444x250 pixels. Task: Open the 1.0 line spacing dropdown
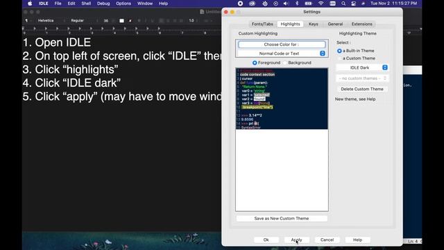click(194, 21)
